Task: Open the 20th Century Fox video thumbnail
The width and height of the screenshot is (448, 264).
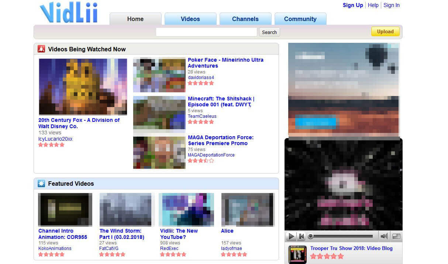Action: [x=83, y=87]
